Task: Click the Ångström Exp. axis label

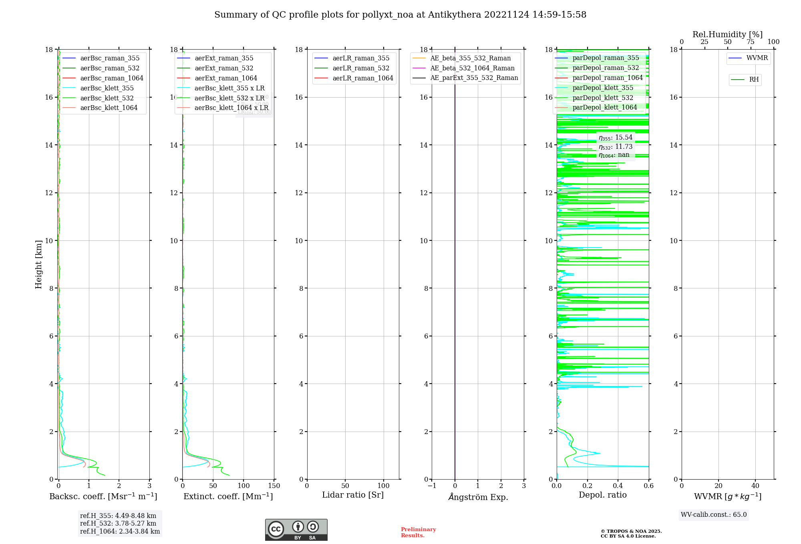Action: (478, 497)
